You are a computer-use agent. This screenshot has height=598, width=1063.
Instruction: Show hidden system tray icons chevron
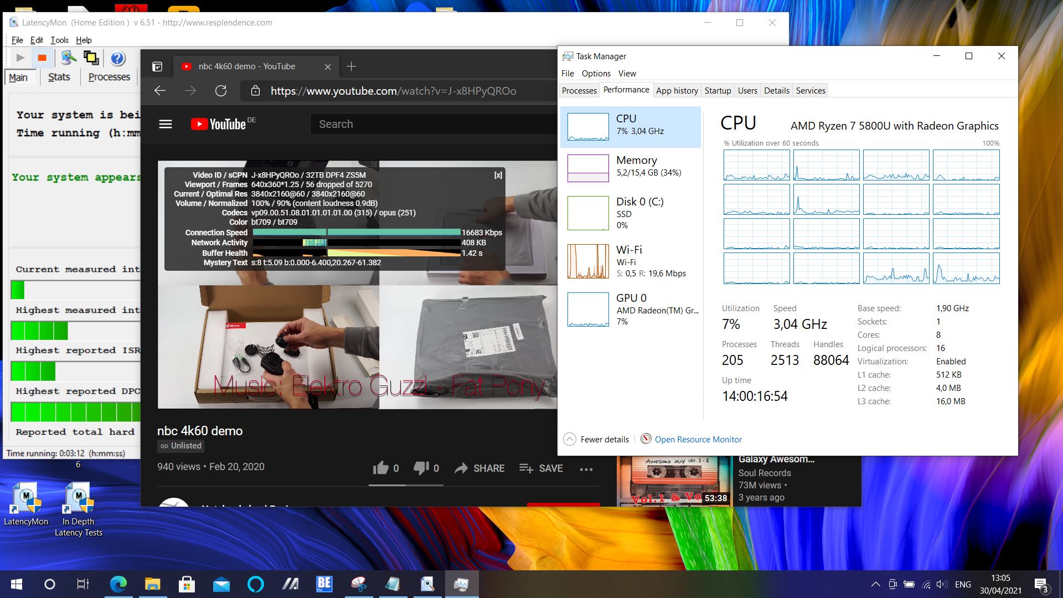coord(875,584)
